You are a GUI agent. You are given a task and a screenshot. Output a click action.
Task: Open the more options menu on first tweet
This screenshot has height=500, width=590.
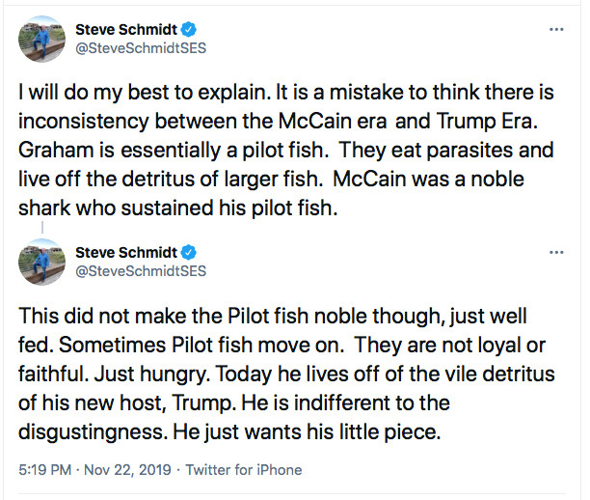pyautogui.click(x=556, y=29)
